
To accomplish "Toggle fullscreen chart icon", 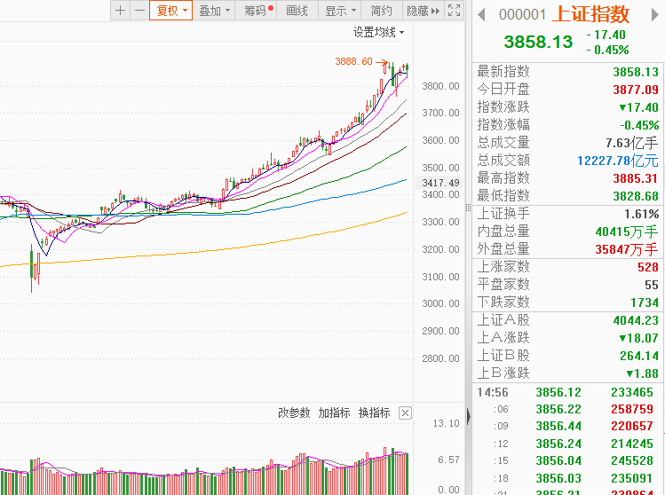I will pos(454,10).
